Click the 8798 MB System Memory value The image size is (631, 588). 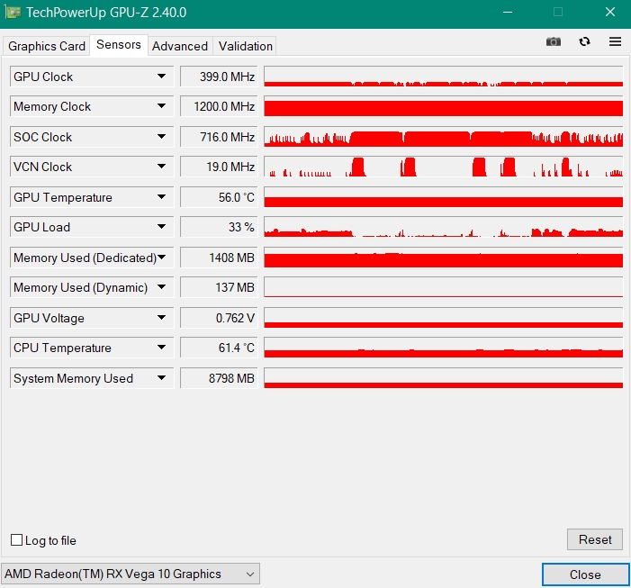tap(219, 378)
